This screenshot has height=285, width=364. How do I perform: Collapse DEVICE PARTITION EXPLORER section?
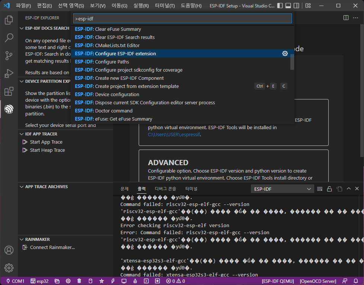click(x=22, y=81)
